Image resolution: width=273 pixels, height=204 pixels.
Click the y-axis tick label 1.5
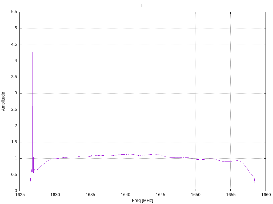14,142
